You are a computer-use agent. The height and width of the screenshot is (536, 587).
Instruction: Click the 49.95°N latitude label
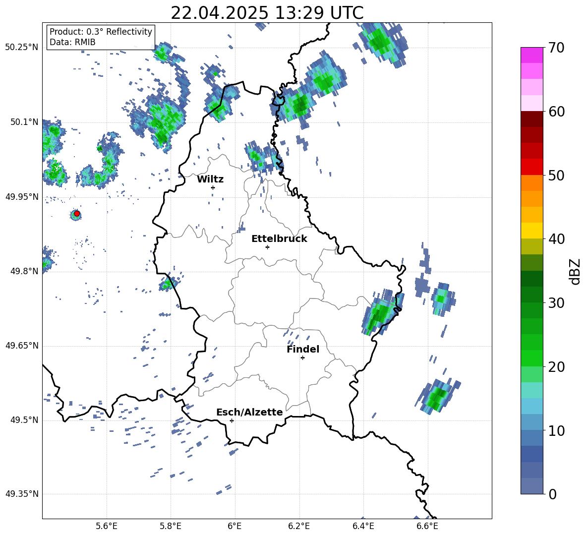tap(22, 196)
